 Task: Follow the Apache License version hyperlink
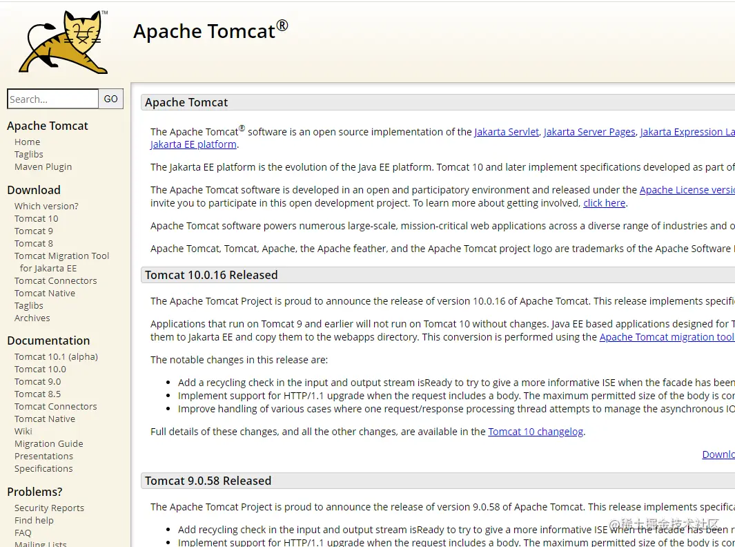(x=687, y=190)
